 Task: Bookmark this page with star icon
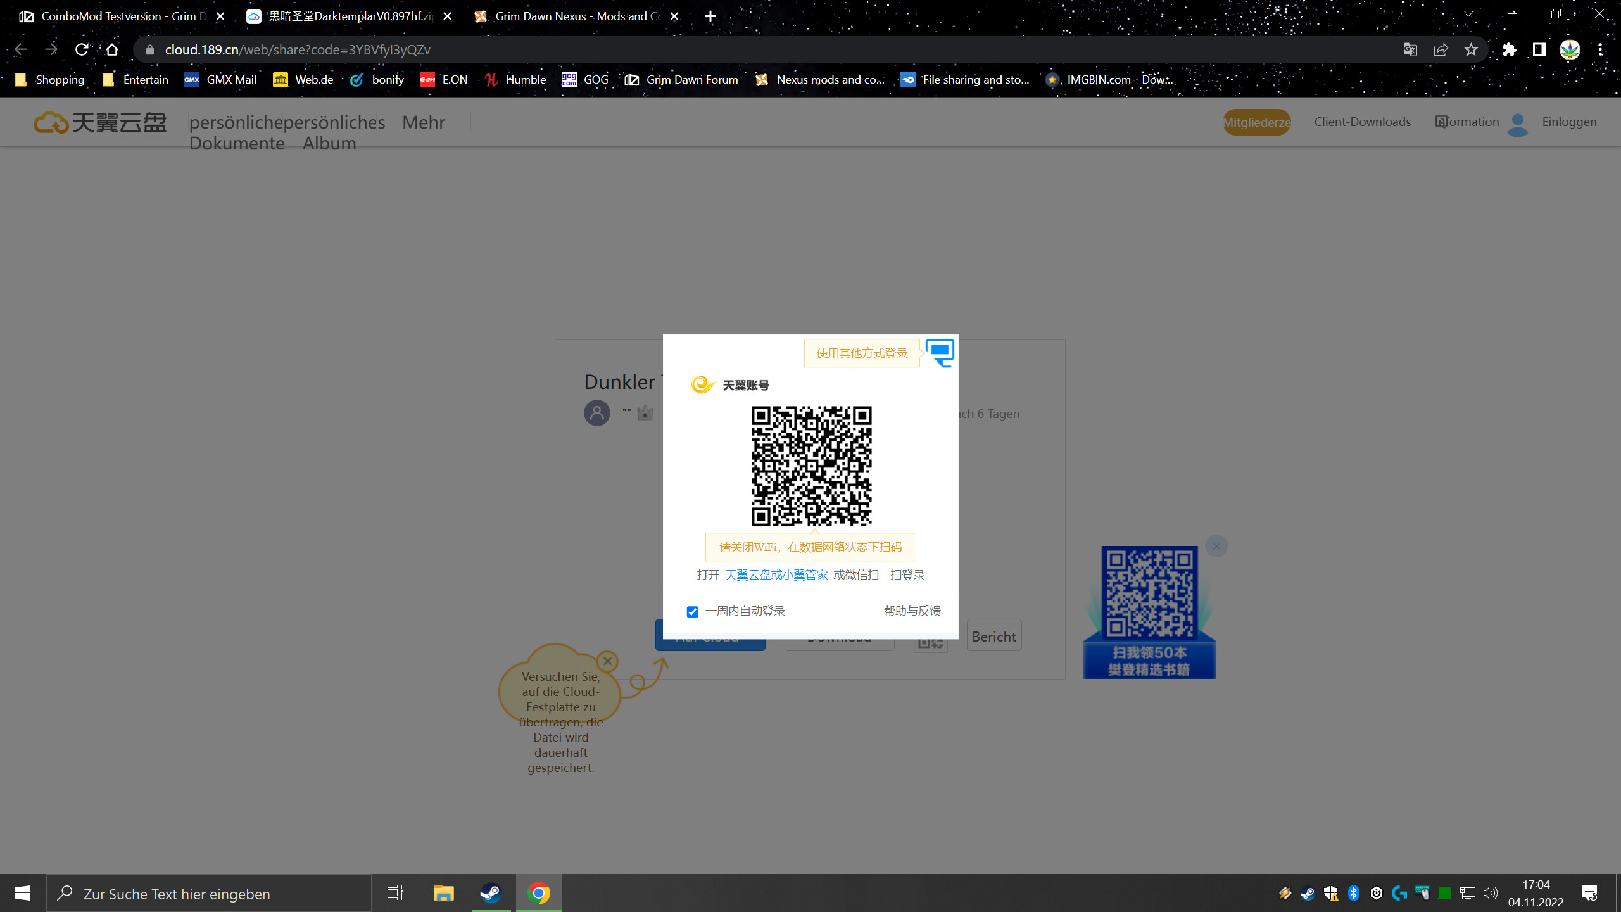[1471, 49]
